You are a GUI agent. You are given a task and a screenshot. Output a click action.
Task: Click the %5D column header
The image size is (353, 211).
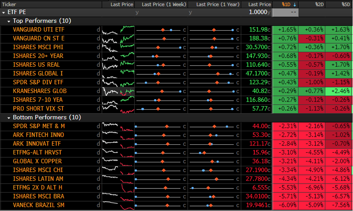346,4
